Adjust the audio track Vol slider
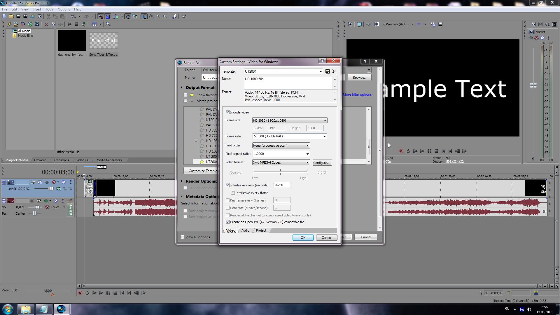 coord(37,207)
